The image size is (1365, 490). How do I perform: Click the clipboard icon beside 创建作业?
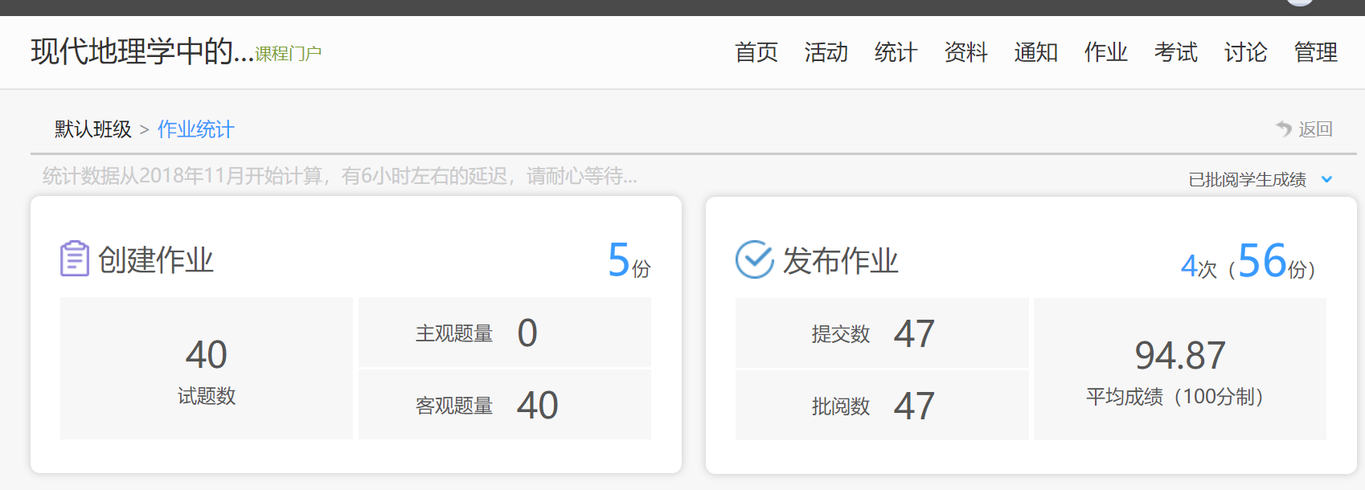click(75, 259)
